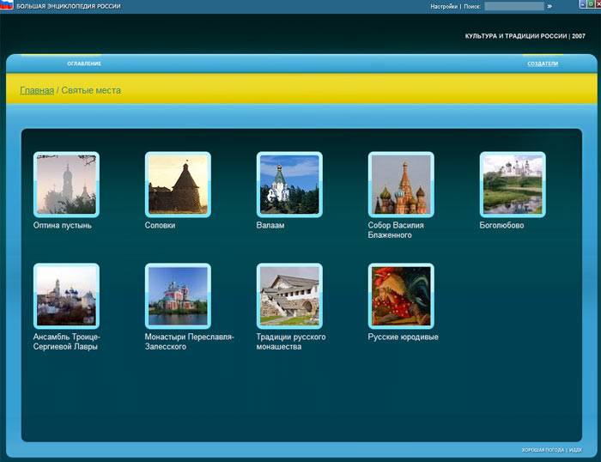Click the Оптина пустынь caption
Screen dimensions: 601x462
tap(63, 226)
